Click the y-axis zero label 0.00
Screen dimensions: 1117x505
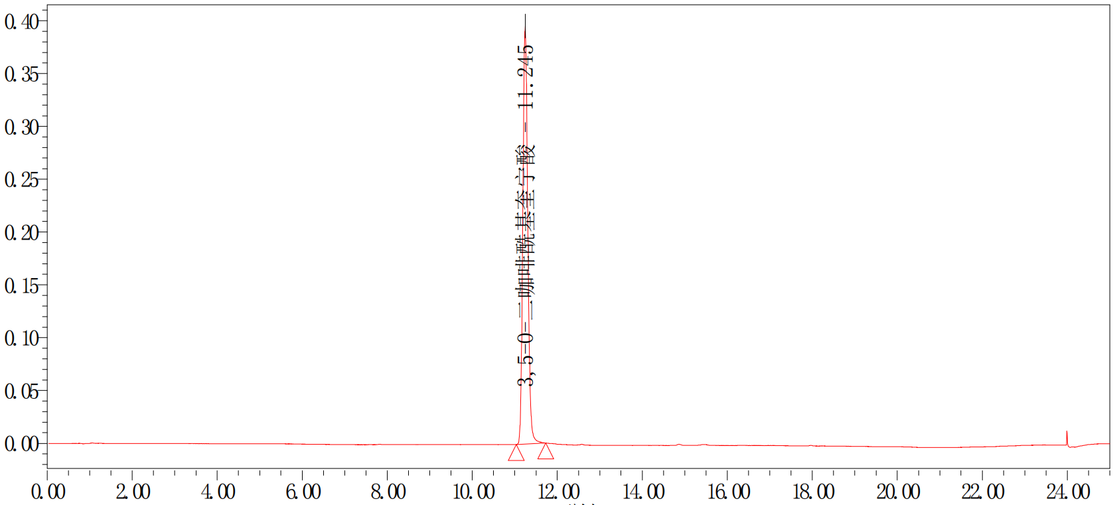click(21, 444)
